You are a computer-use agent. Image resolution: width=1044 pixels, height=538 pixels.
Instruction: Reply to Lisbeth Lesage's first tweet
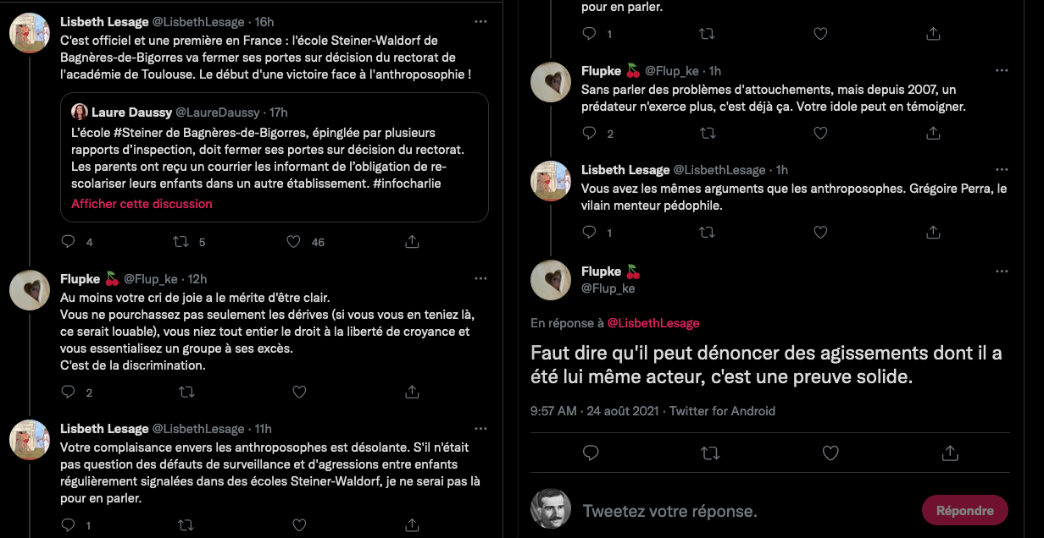pos(69,242)
